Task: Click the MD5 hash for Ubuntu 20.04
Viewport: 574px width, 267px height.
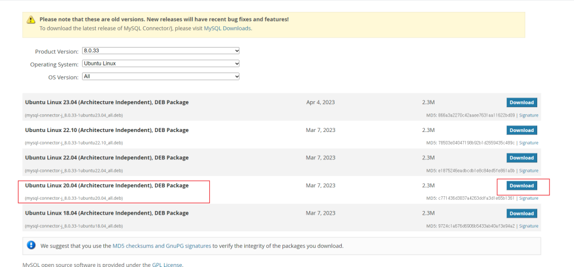Action: [475, 198]
